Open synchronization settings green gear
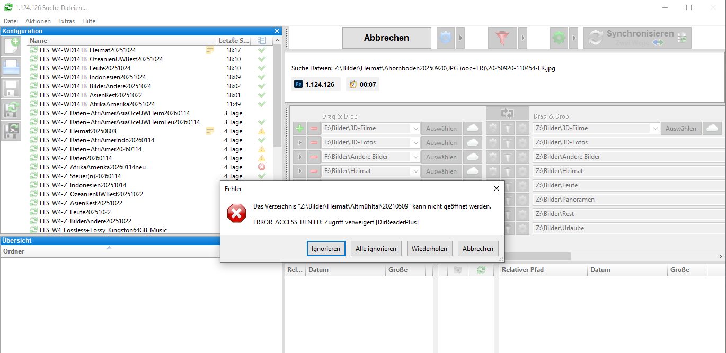 click(559, 38)
